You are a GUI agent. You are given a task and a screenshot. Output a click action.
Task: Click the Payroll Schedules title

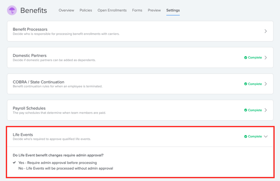(x=29, y=108)
